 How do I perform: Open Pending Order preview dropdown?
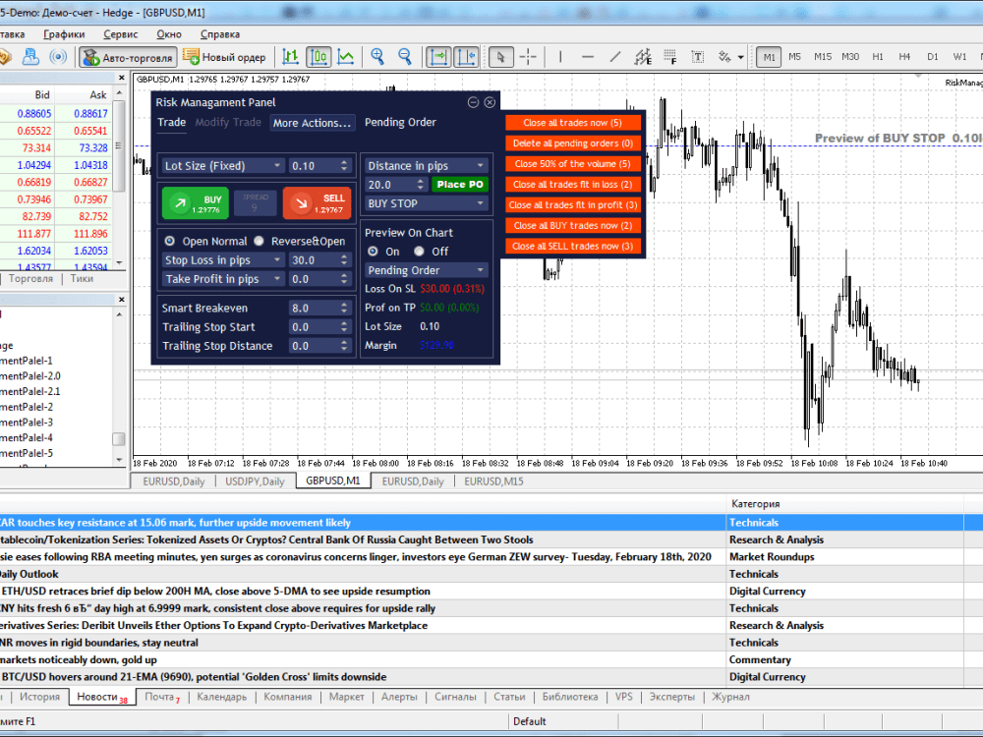[x=427, y=270]
